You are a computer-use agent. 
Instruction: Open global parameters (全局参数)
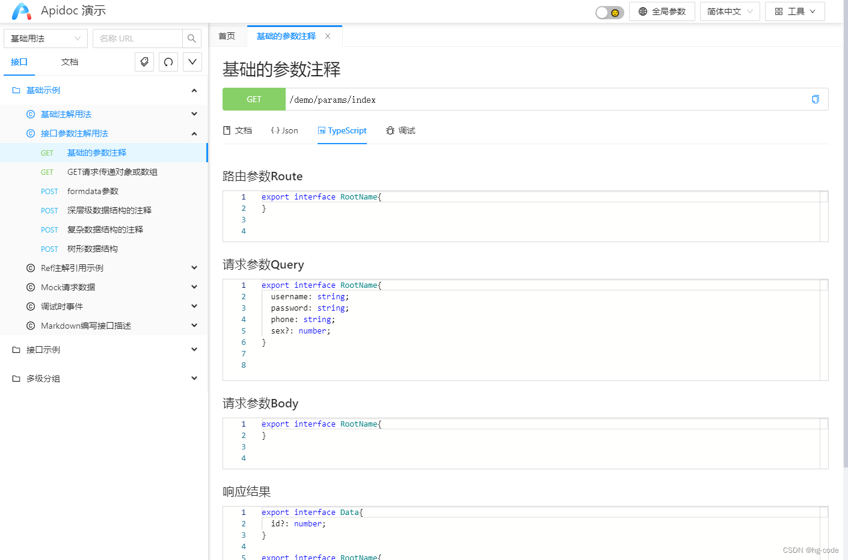coord(662,11)
